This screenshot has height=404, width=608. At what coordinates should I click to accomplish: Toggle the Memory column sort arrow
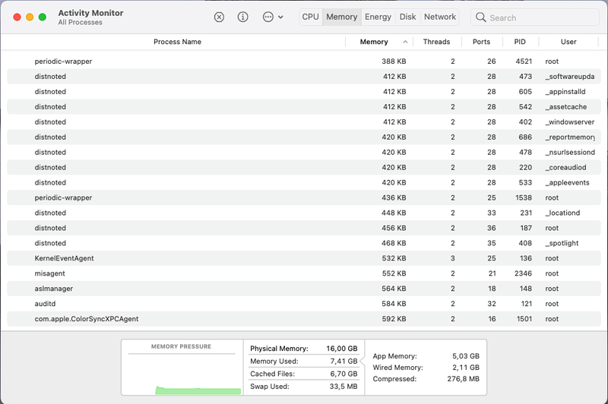(x=405, y=42)
